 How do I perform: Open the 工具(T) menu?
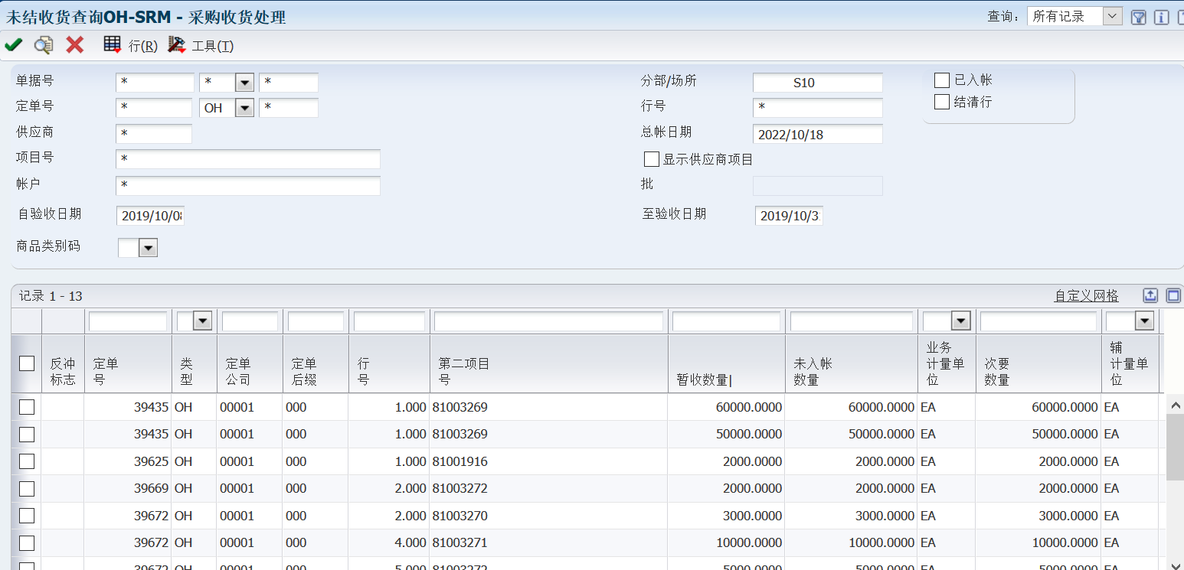click(x=212, y=46)
